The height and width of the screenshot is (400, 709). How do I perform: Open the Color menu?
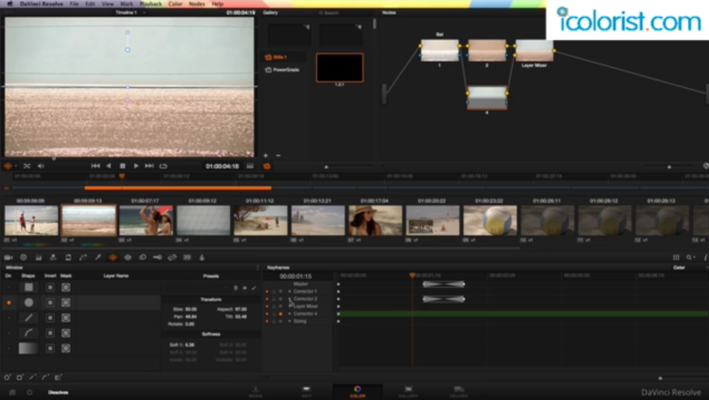coord(175,4)
